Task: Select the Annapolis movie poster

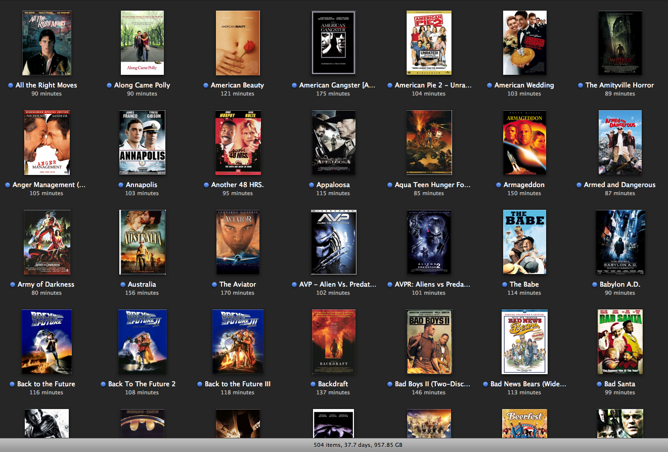Action: tap(142, 143)
